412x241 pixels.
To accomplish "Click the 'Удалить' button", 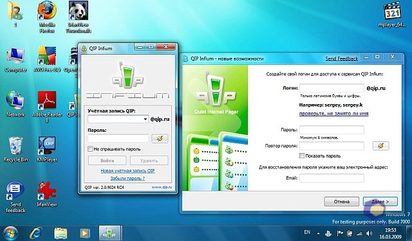I will [149, 161].
